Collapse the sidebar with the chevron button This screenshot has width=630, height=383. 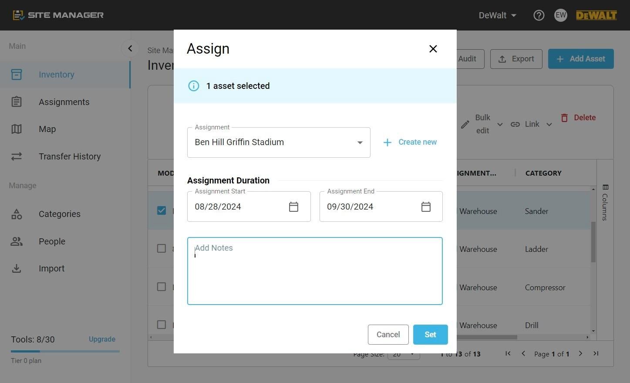(130, 48)
